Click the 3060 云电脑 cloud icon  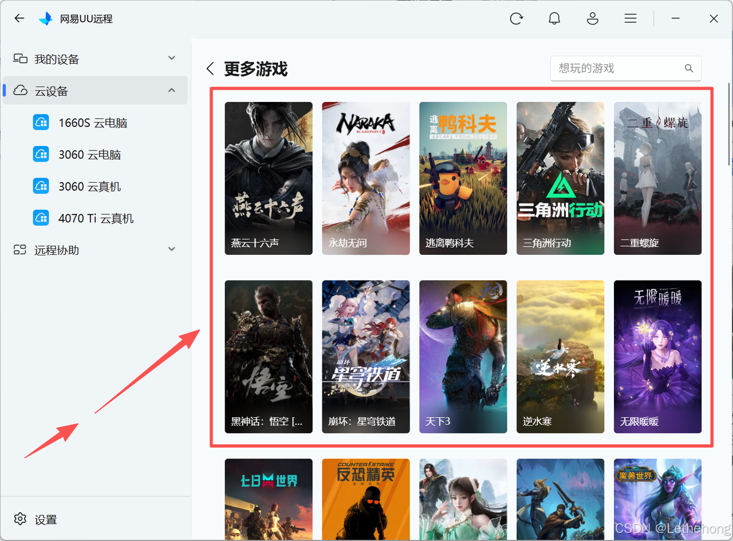[x=41, y=155]
